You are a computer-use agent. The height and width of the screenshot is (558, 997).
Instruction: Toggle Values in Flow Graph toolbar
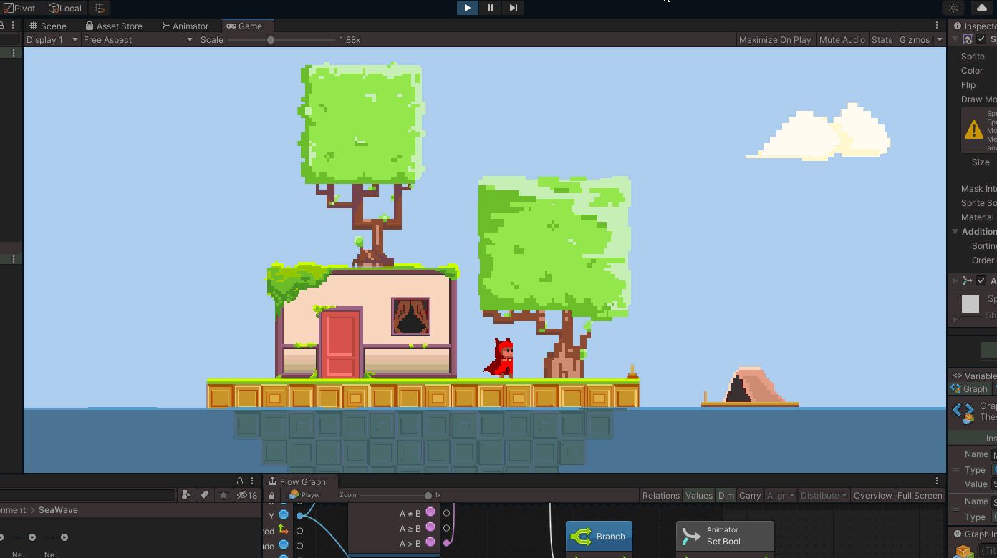click(698, 495)
